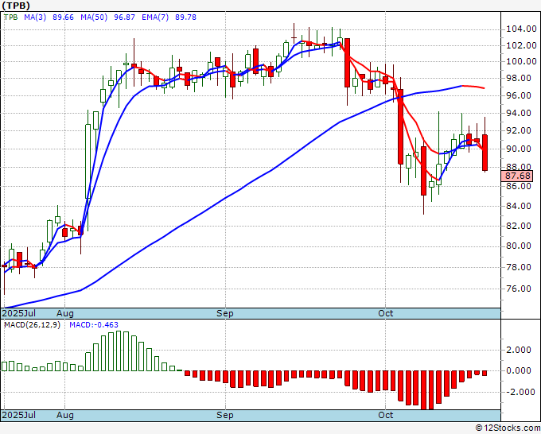Open the 12Stocks.com copyright link
The width and height of the screenshot is (541, 434).
click(508, 428)
